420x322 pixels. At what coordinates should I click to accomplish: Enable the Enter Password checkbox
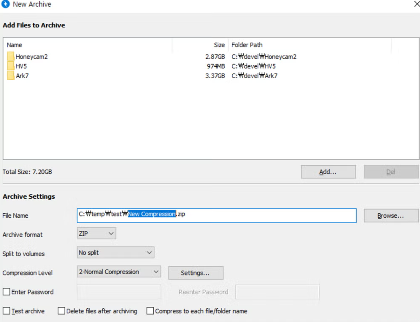[x=6, y=292]
